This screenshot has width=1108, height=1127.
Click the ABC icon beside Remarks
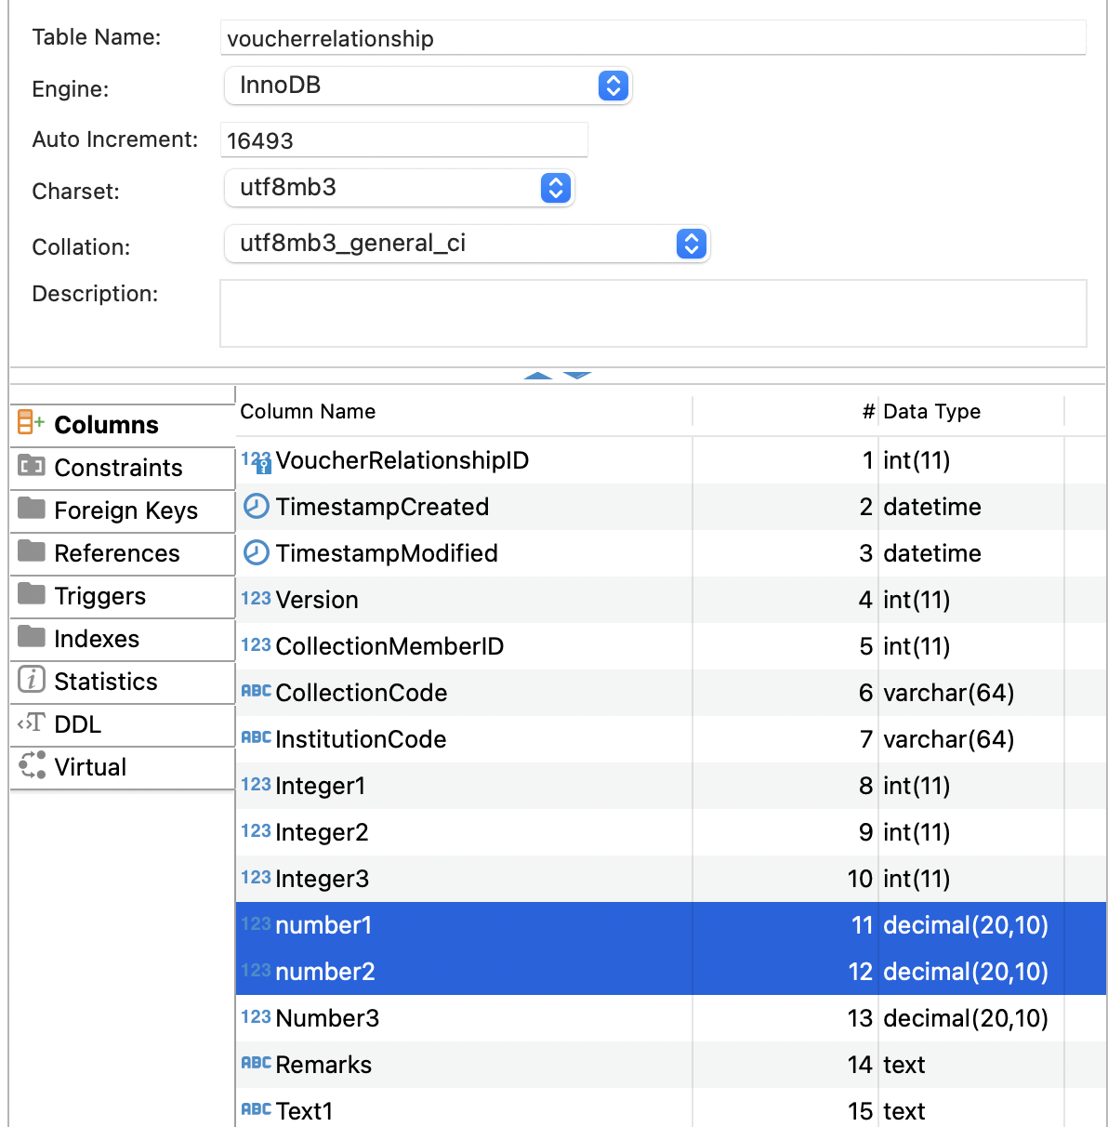point(256,1063)
